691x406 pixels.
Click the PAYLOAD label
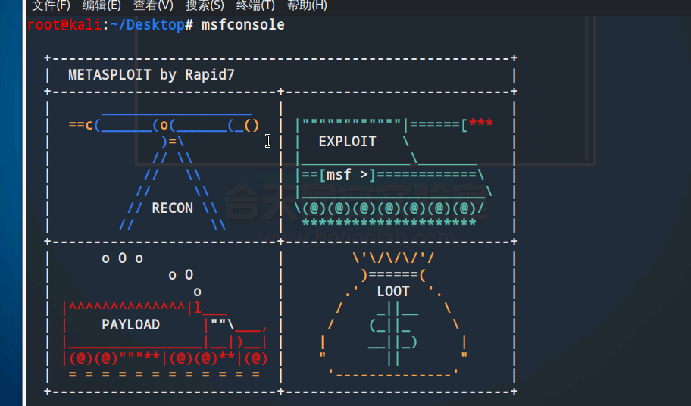[130, 324]
